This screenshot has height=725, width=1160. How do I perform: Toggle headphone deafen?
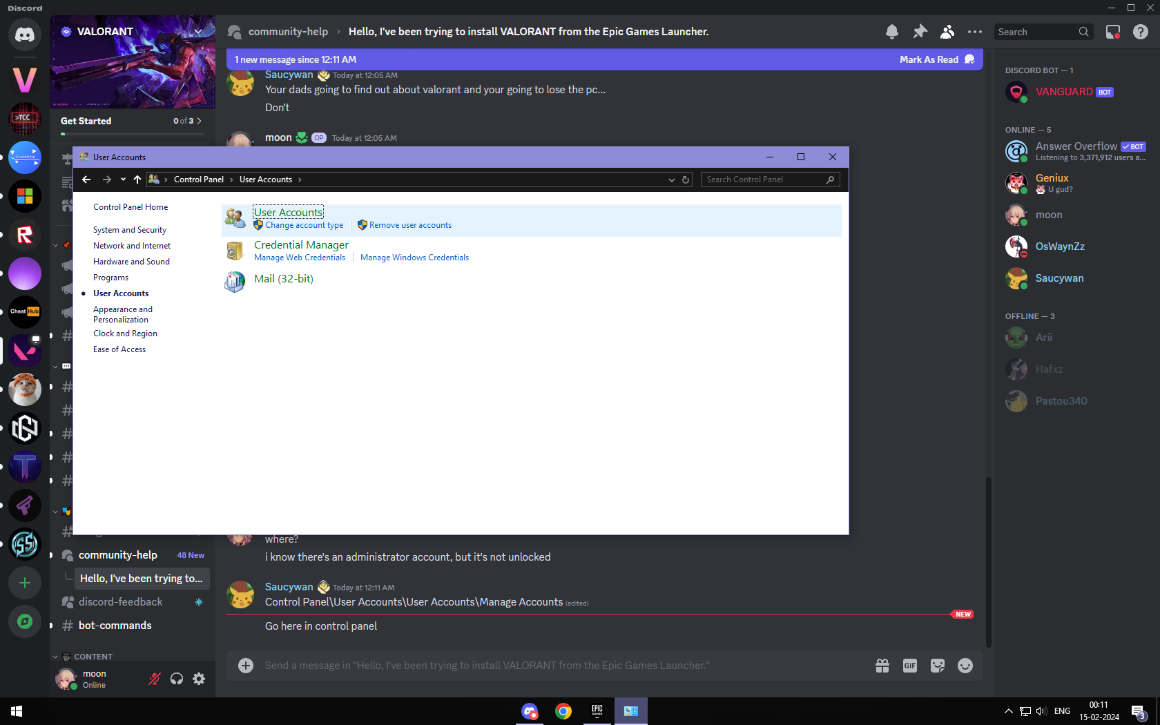[177, 679]
